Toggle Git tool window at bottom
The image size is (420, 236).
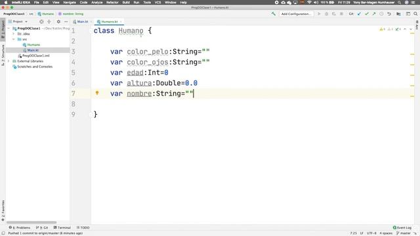tap(42, 227)
